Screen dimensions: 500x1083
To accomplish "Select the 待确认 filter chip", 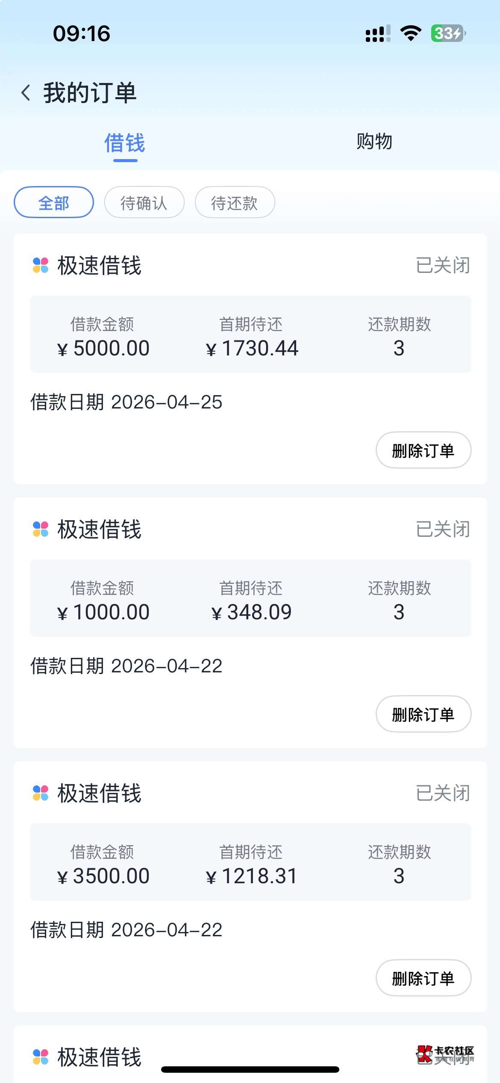I will pyautogui.click(x=144, y=202).
